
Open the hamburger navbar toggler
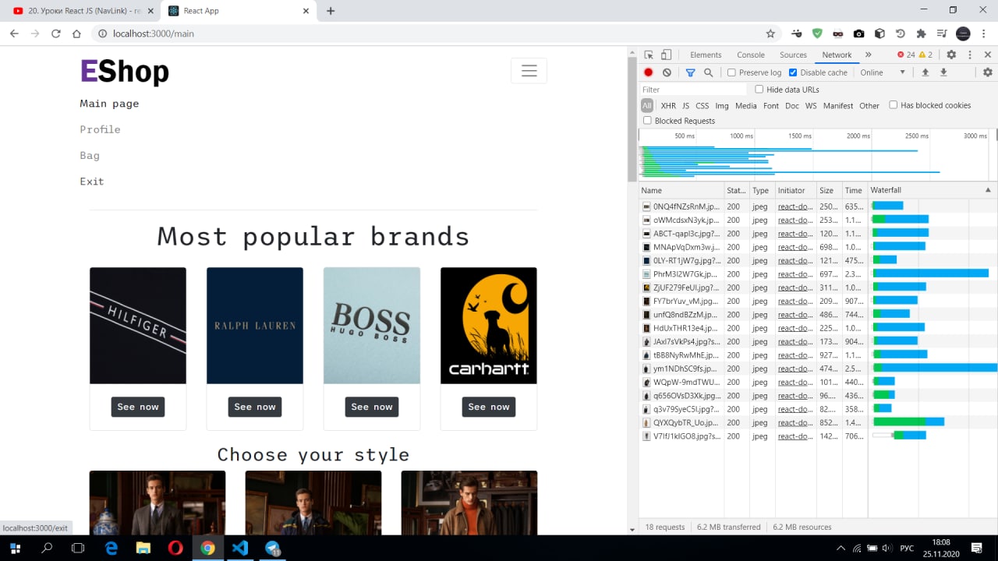point(529,71)
